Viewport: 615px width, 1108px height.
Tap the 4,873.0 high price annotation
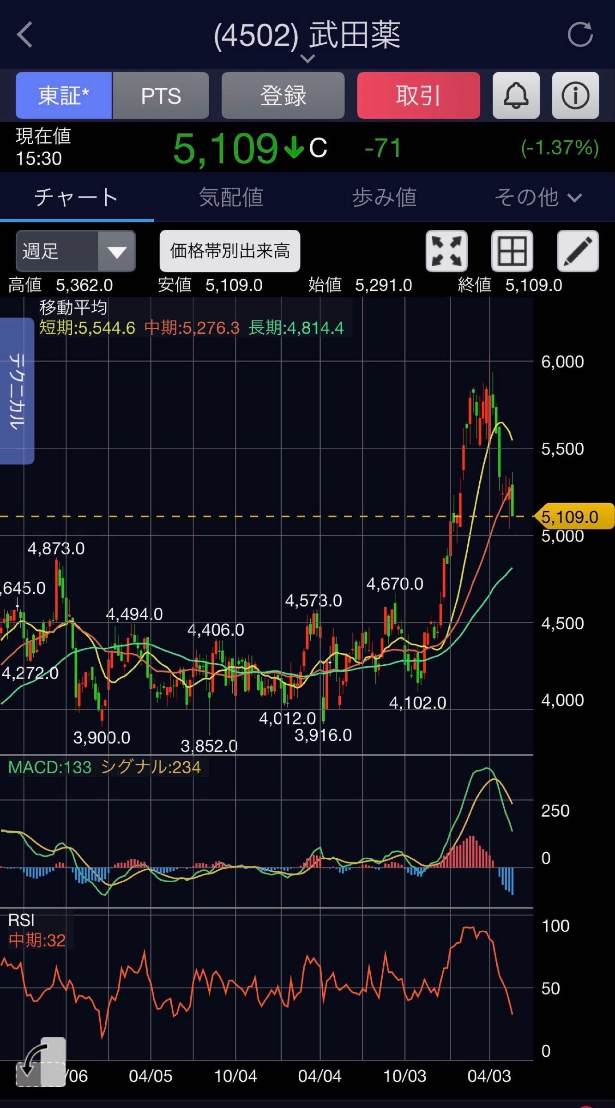click(x=56, y=548)
